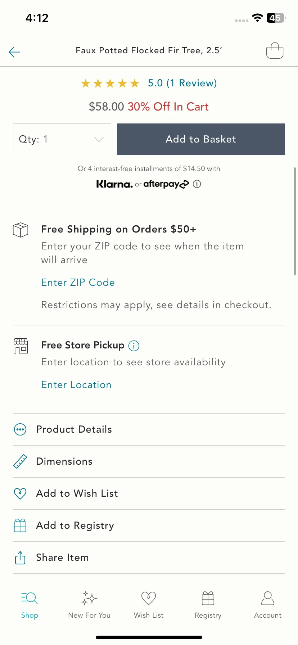Open the Account tab
Image resolution: width=298 pixels, height=645 pixels.
[268, 605]
